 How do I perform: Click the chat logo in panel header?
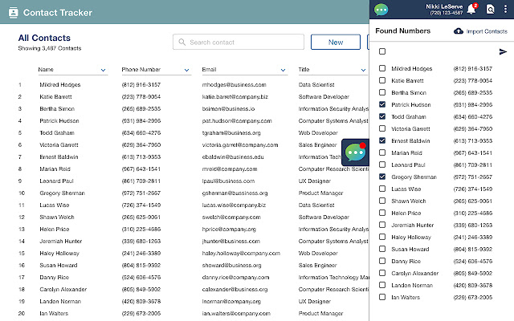(381, 10)
